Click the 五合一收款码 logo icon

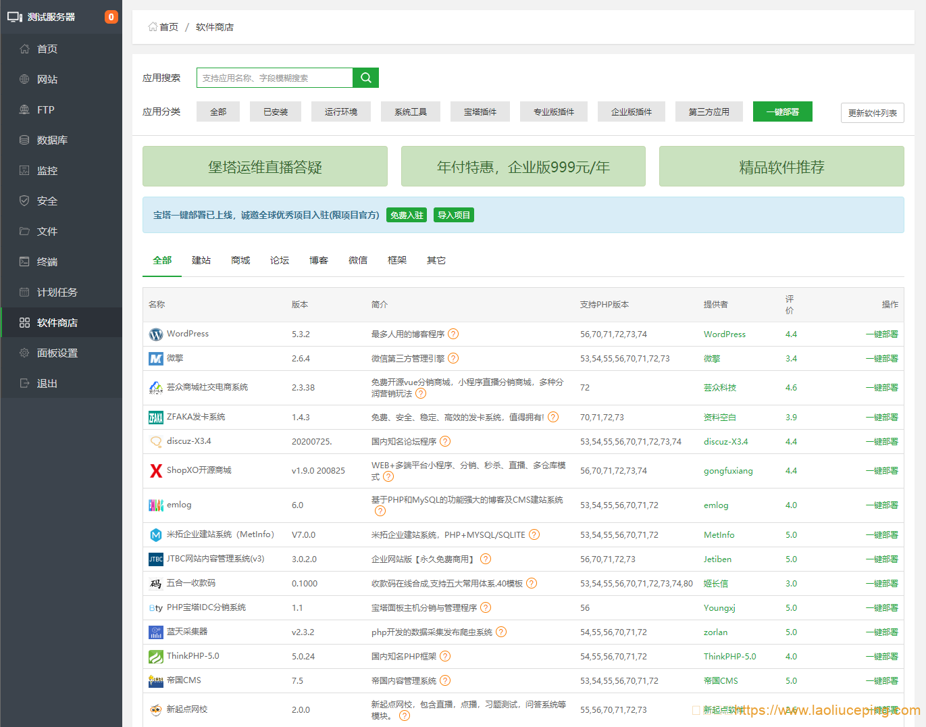pyautogui.click(x=156, y=584)
